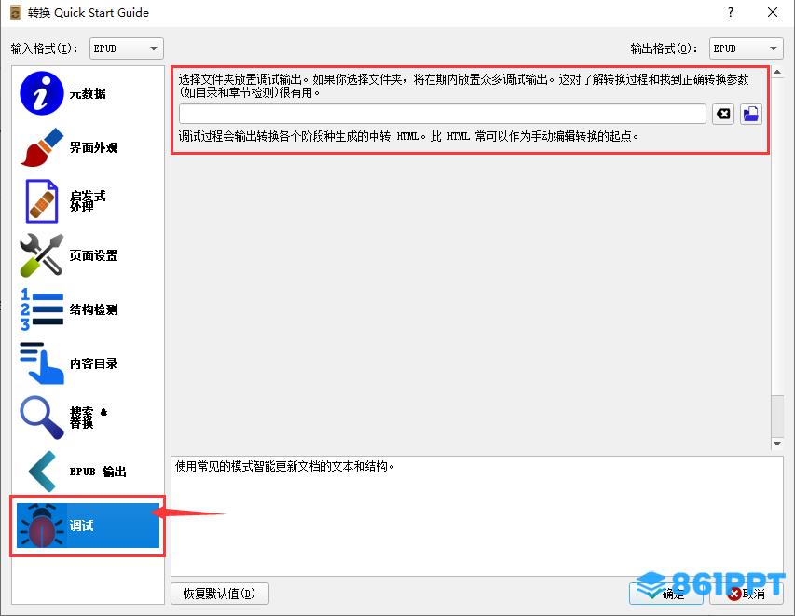Click the question mark help button
The width and height of the screenshot is (795, 616).
(729, 12)
